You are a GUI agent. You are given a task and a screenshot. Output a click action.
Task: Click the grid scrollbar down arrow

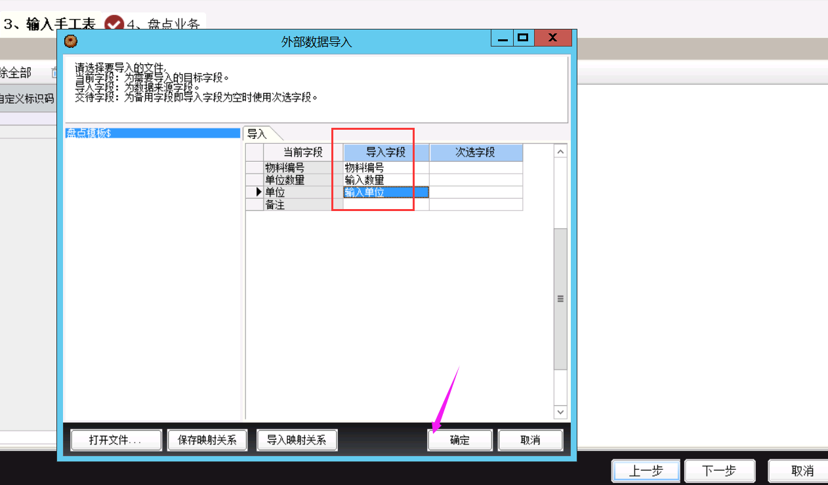pyautogui.click(x=560, y=412)
